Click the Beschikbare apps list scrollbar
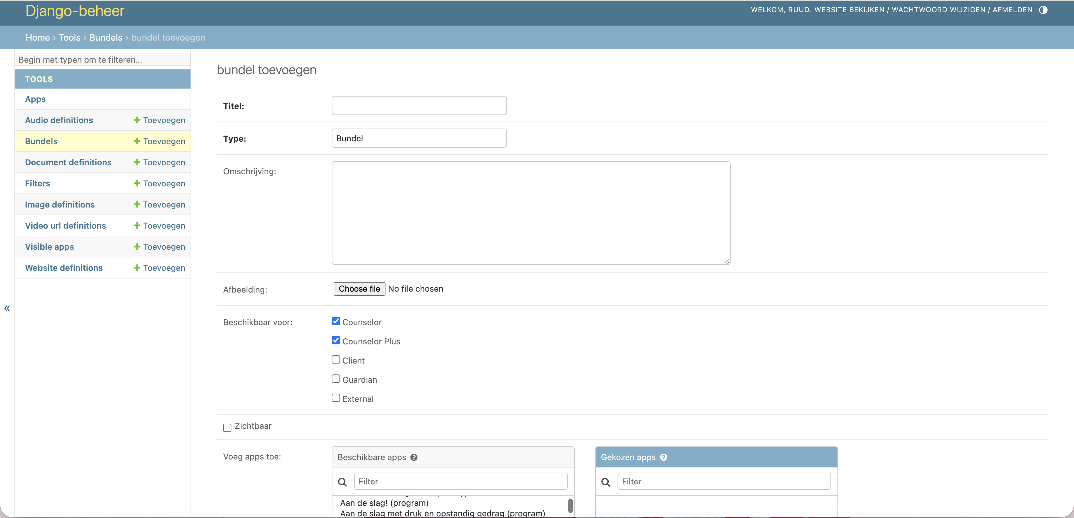Screen dimensions: 1074x518 click(x=570, y=506)
